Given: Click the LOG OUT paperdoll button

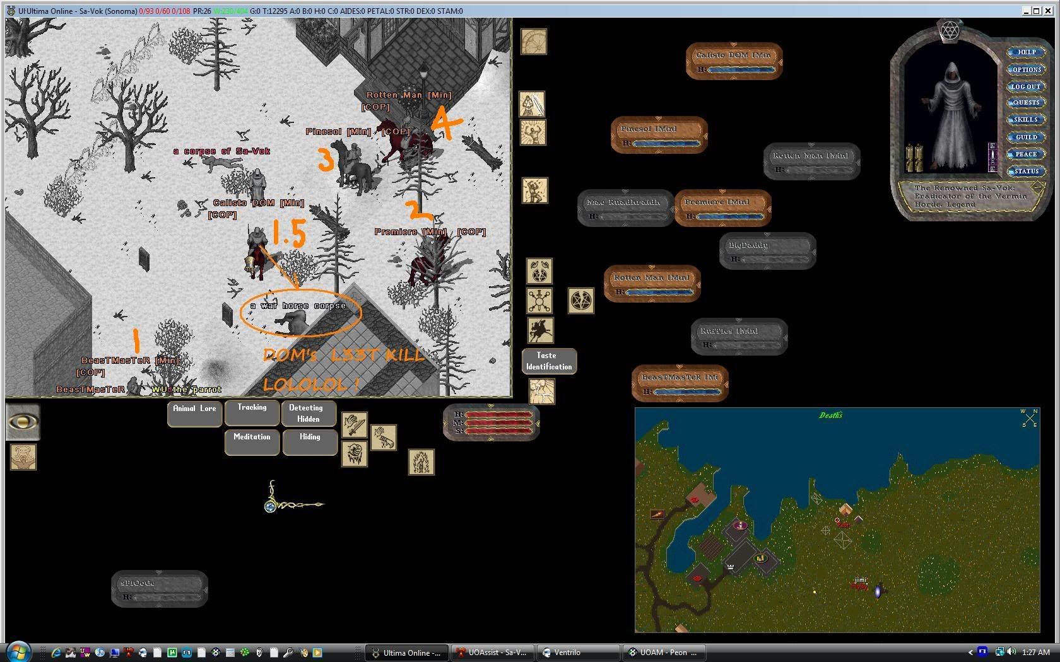Looking at the screenshot, I should [x=1026, y=86].
